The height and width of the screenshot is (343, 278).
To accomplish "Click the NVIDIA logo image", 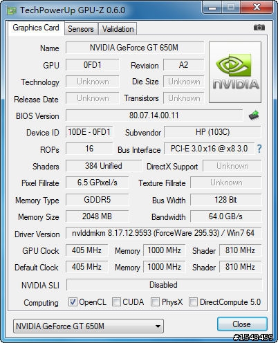I will [235, 72].
